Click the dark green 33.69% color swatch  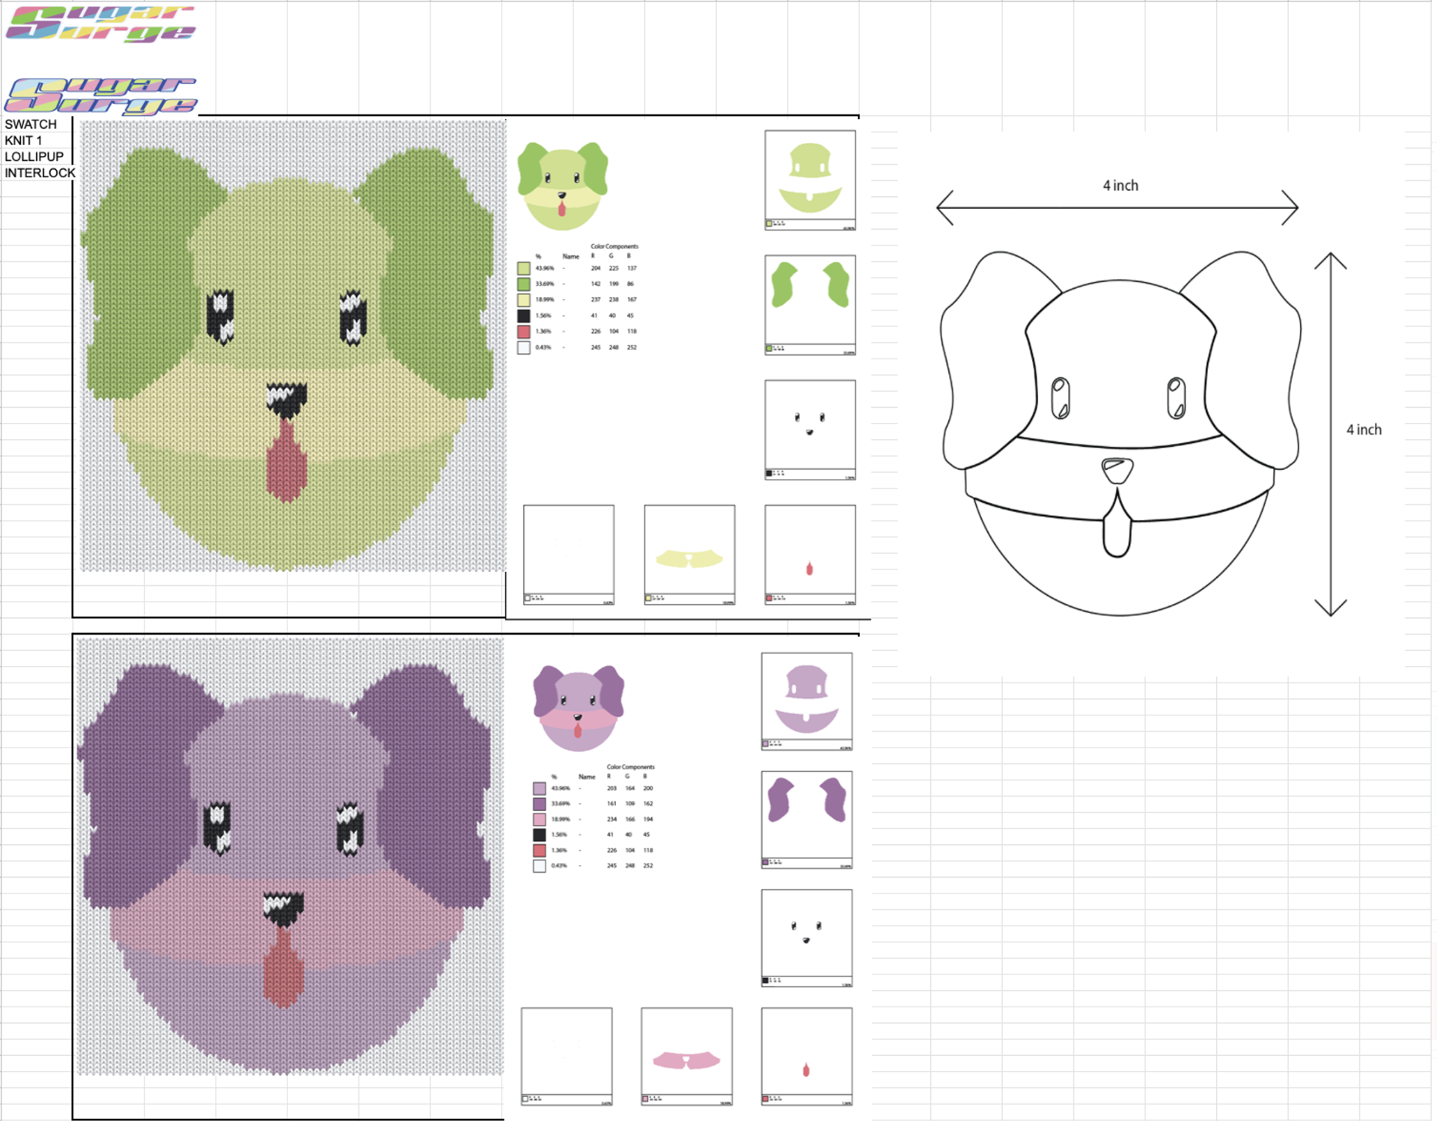click(x=524, y=284)
